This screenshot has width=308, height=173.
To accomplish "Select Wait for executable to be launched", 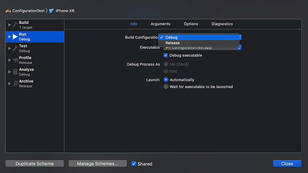I will [x=166, y=86].
